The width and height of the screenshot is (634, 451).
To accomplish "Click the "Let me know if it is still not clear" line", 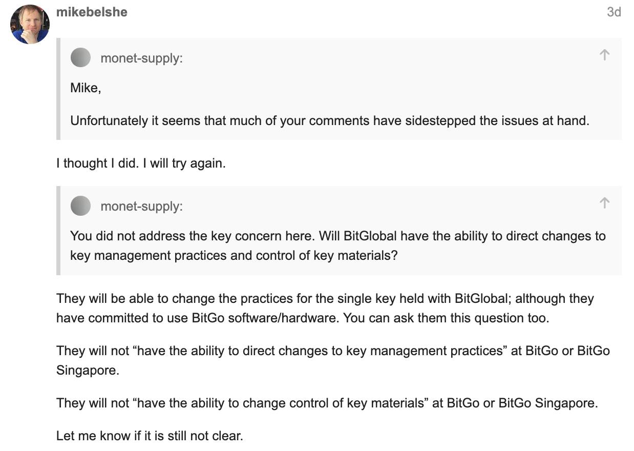I will 150,436.
